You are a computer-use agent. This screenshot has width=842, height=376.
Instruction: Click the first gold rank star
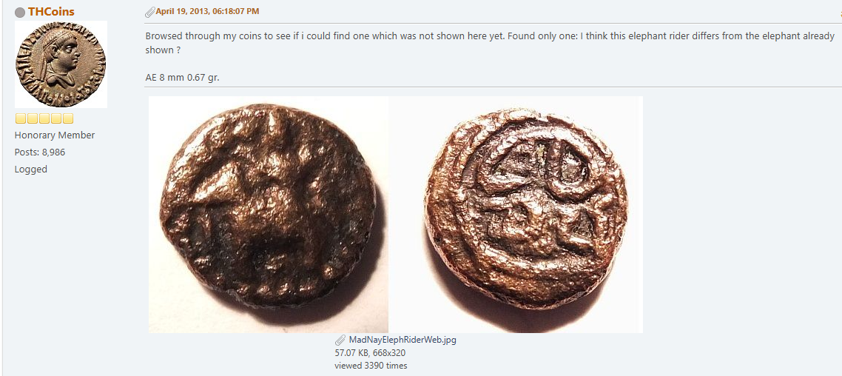20,119
